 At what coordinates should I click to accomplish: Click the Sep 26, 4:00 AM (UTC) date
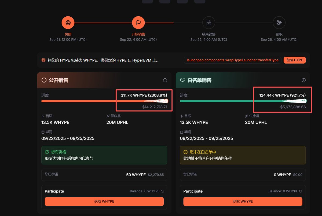click(x=279, y=39)
